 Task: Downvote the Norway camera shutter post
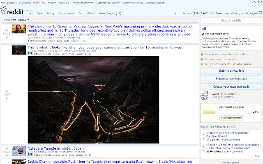point(7,98)
